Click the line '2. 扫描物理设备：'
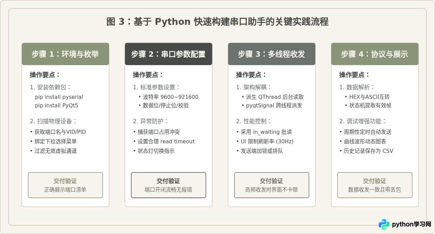The image size is (435, 234). [x=53, y=121]
